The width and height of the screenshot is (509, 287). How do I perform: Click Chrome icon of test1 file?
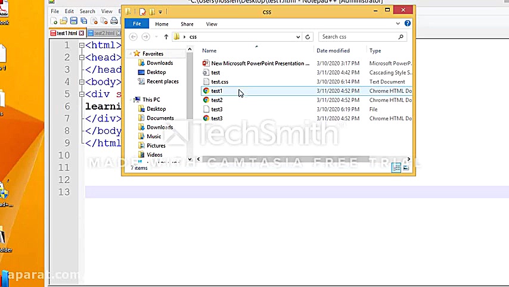pos(206,91)
